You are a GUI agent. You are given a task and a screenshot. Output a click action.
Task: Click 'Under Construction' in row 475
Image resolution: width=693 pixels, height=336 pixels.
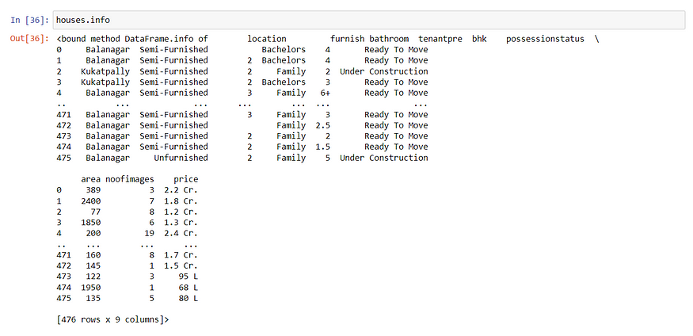[383, 158]
